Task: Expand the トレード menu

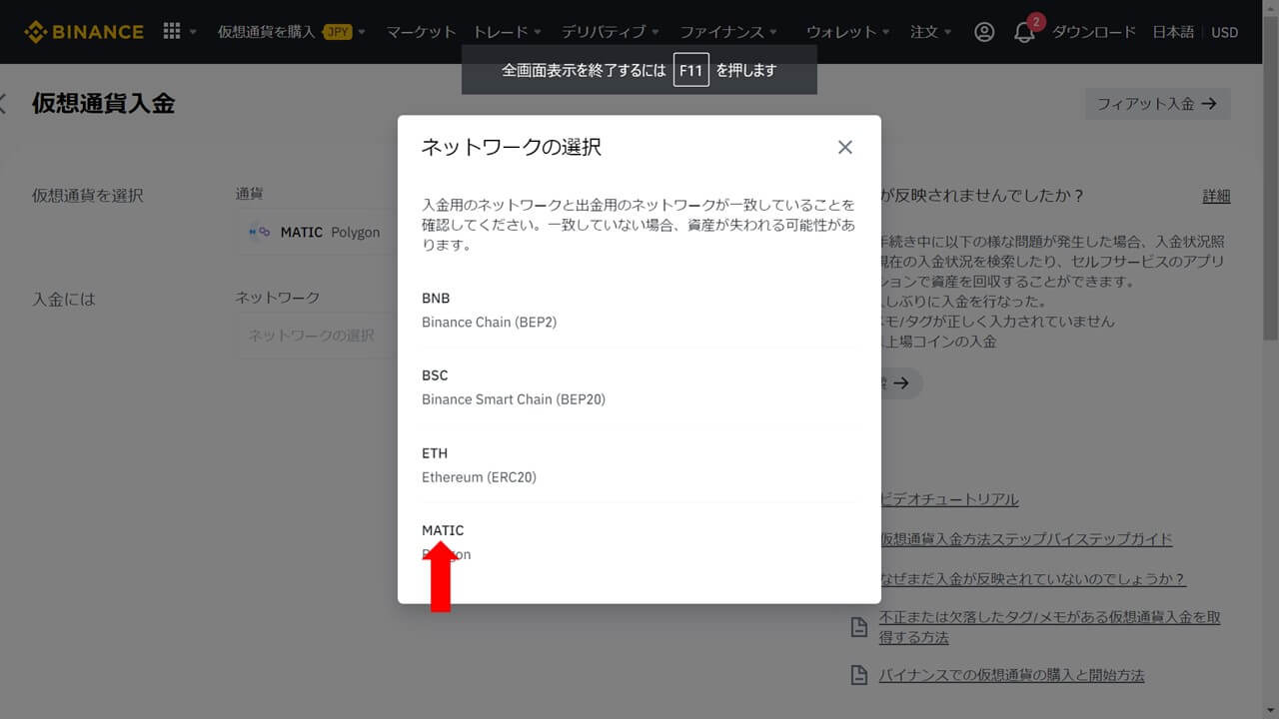Action: [x=508, y=32]
